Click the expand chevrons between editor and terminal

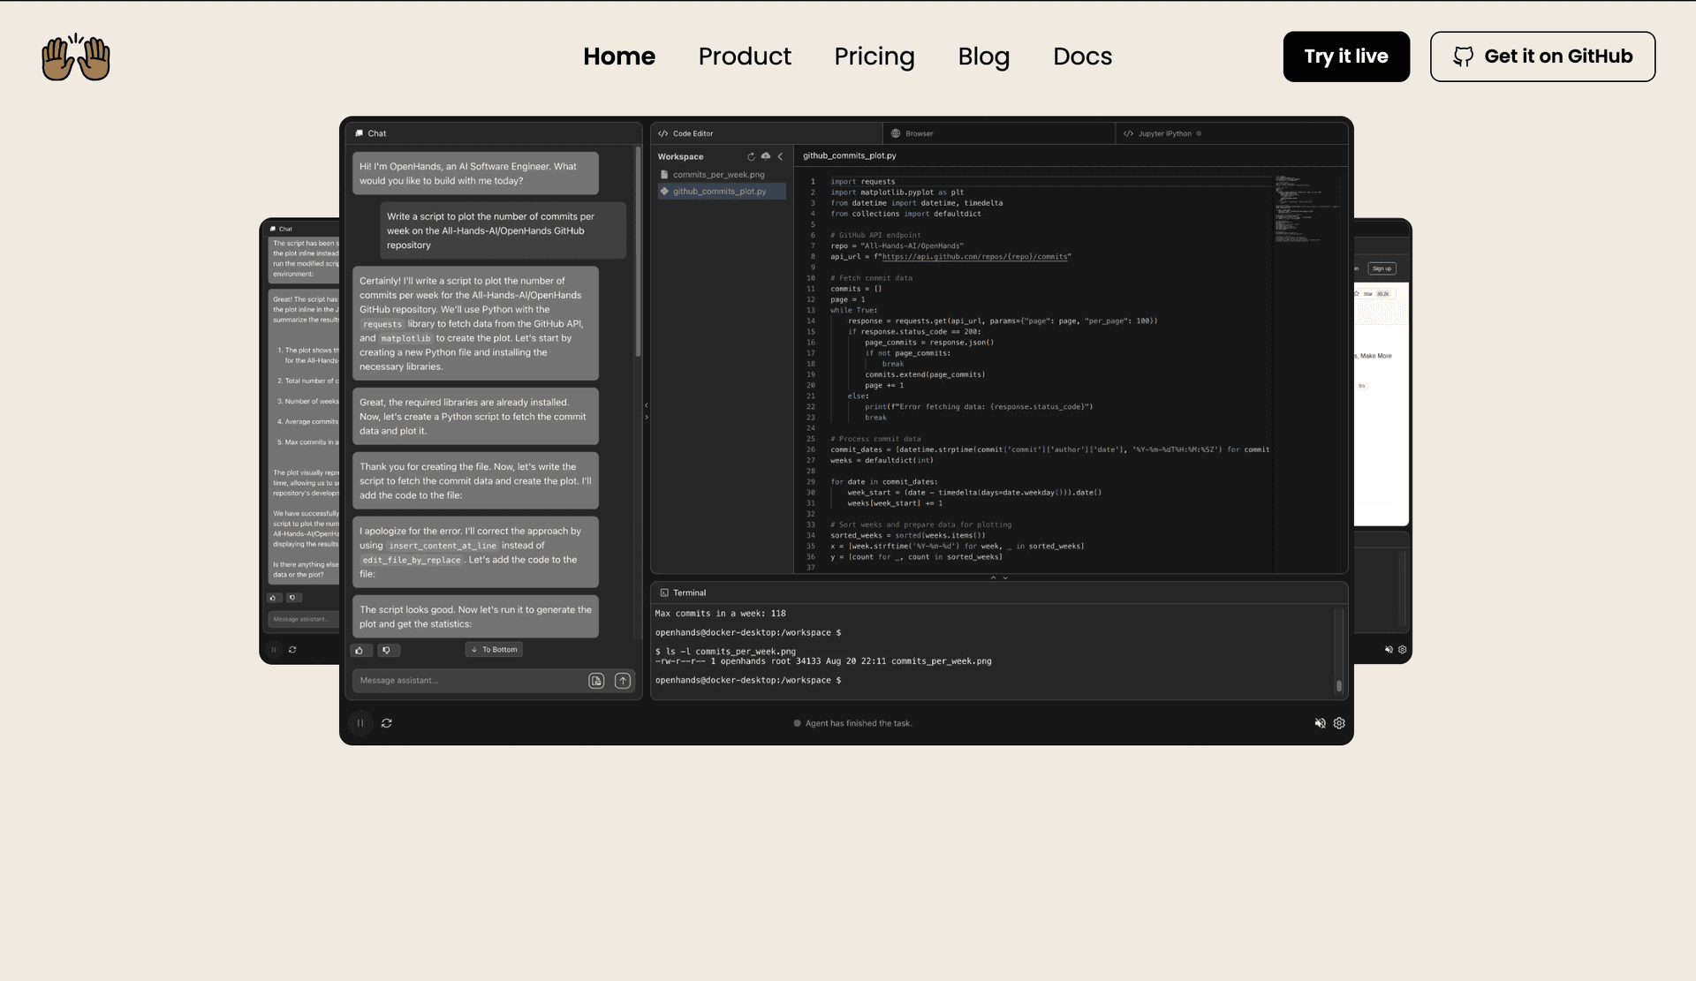pos(999,577)
